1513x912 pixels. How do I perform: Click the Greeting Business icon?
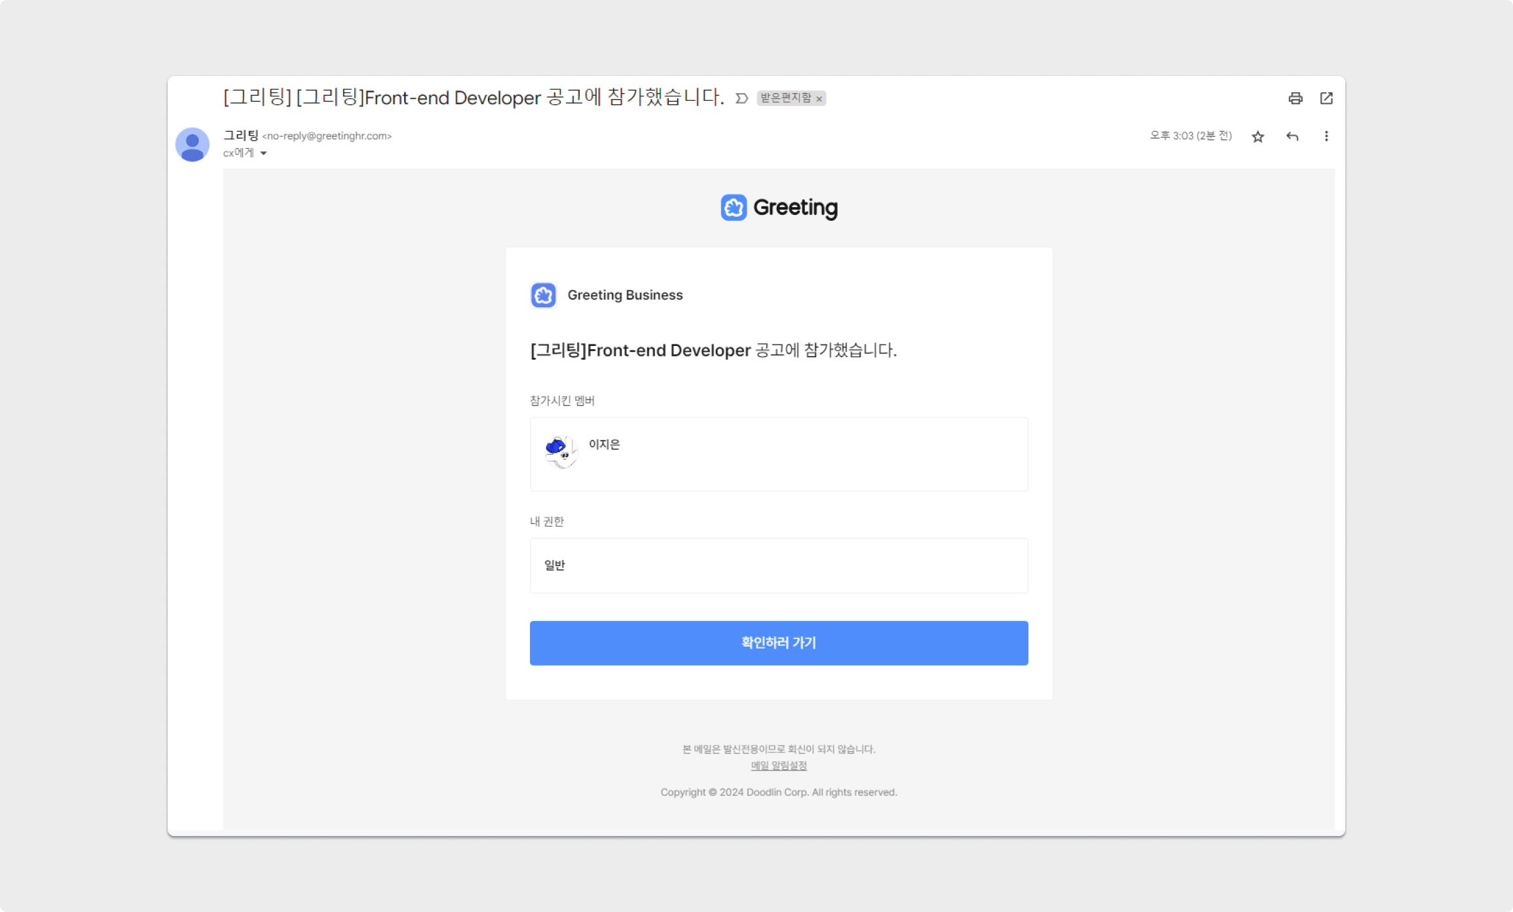[x=543, y=295]
